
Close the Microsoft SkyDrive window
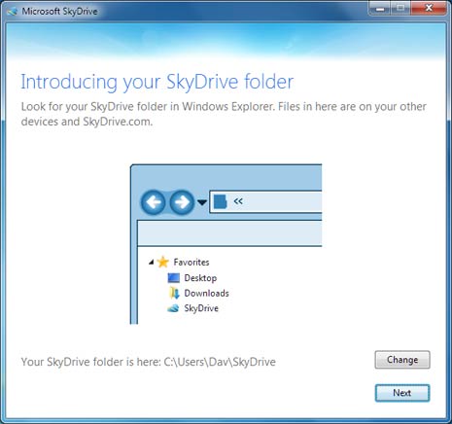pyautogui.click(x=429, y=8)
